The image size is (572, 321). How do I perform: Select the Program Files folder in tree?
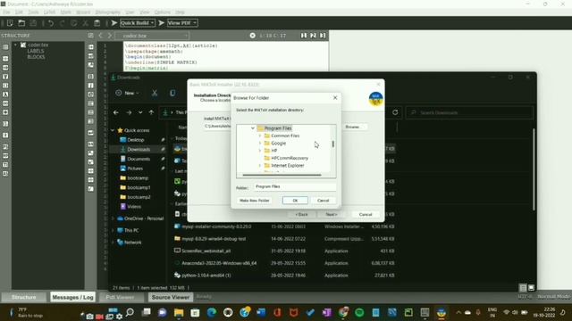click(x=278, y=128)
